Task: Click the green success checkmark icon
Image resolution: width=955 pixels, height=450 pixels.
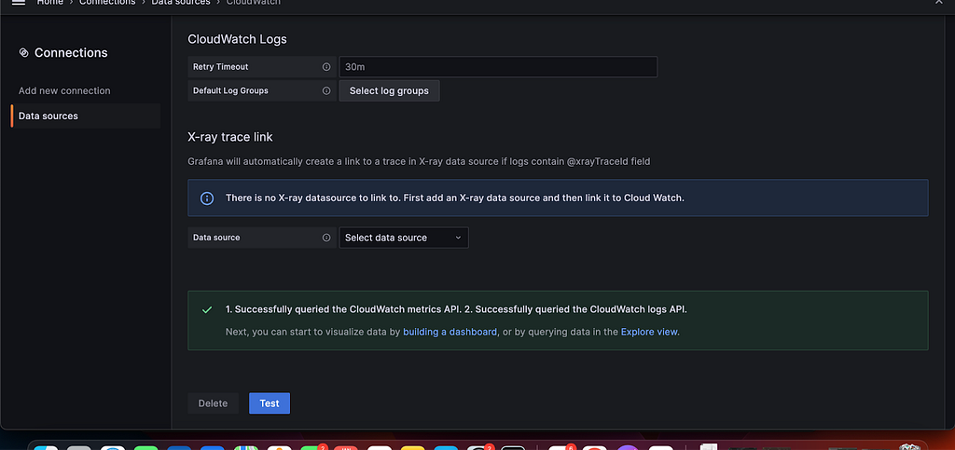Action: click(207, 309)
